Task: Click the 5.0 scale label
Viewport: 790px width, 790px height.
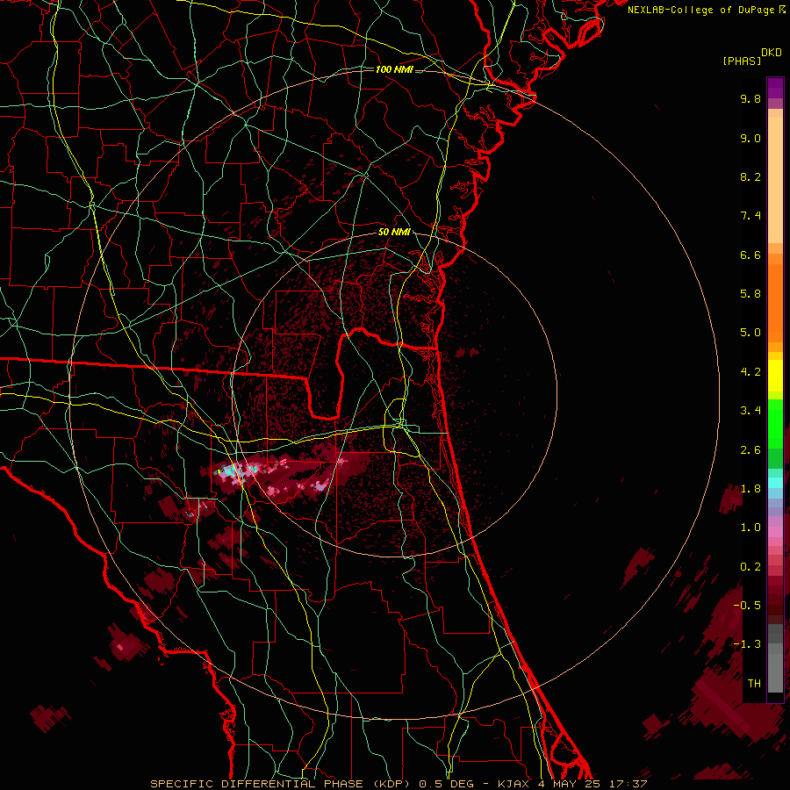Action: tap(750, 333)
